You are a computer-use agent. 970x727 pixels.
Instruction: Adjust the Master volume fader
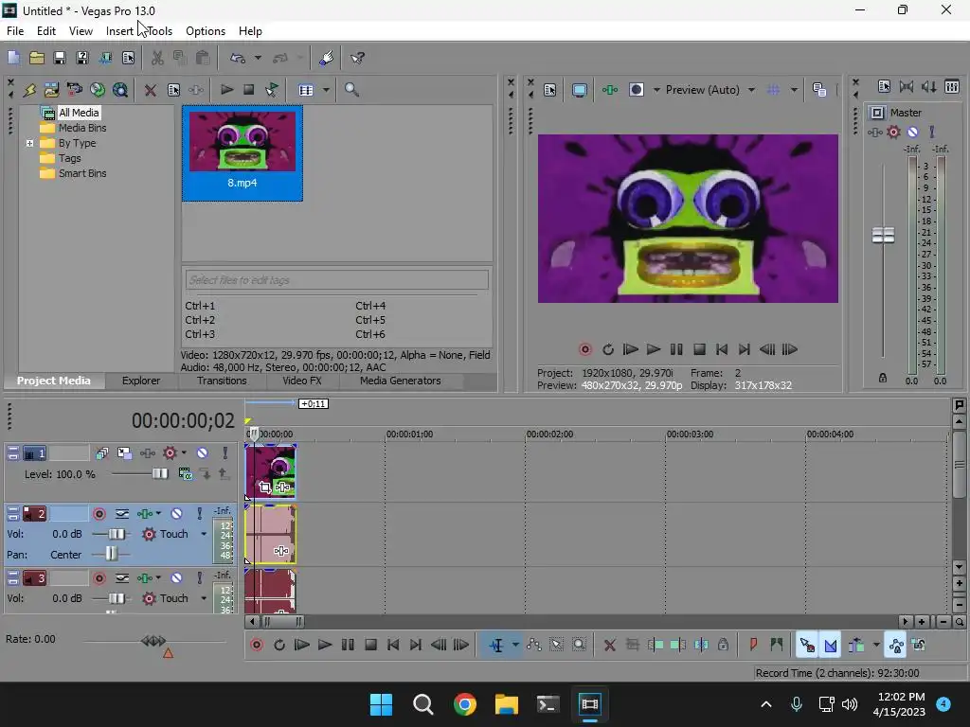pos(883,235)
